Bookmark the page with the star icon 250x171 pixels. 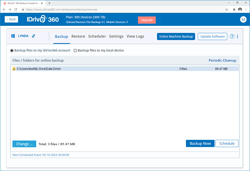point(227,10)
